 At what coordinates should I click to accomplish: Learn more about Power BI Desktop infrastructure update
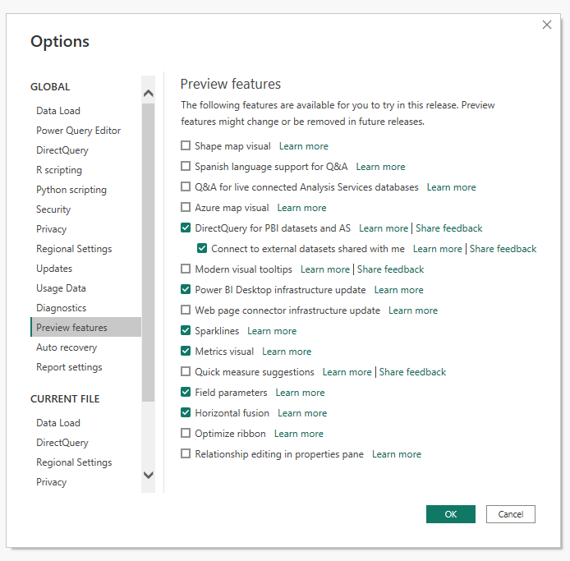tap(399, 290)
